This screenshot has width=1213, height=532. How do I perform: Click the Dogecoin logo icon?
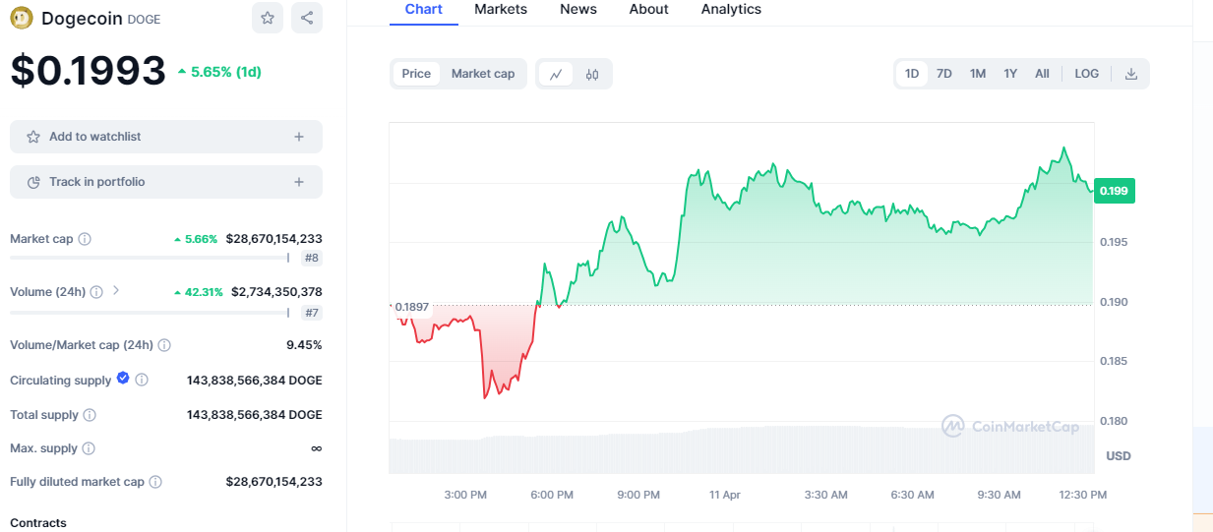click(22, 18)
